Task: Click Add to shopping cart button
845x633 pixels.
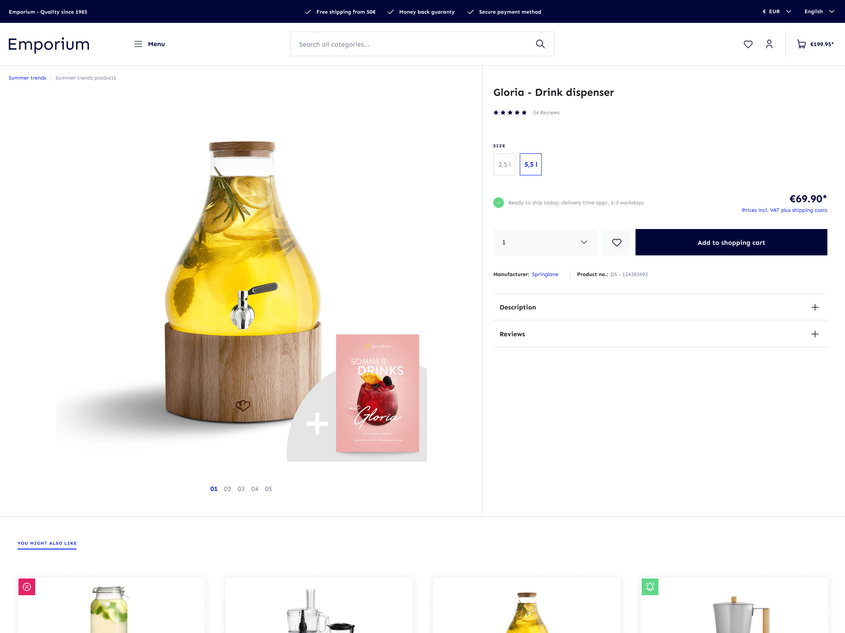Action: (731, 242)
